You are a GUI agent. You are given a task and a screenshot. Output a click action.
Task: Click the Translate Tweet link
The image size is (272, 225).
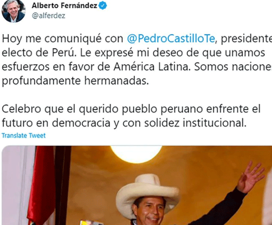click(24, 135)
